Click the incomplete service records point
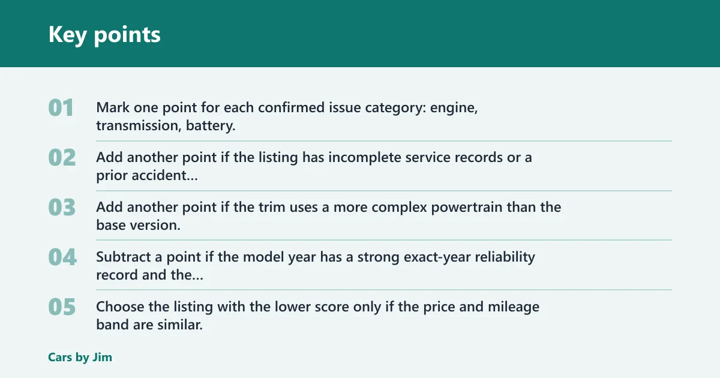The height and width of the screenshot is (378, 720). pos(314,166)
